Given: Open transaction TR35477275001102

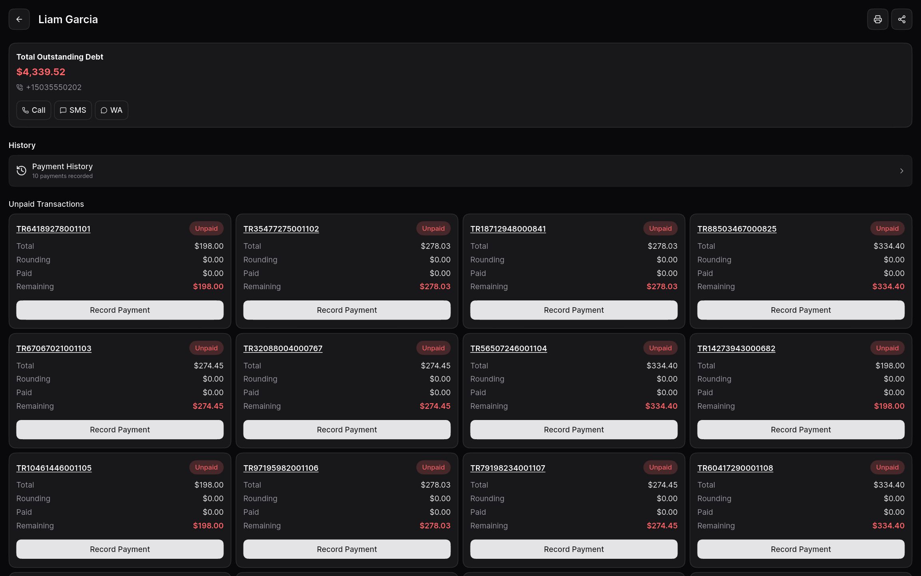Looking at the screenshot, I should click(281, 229).
